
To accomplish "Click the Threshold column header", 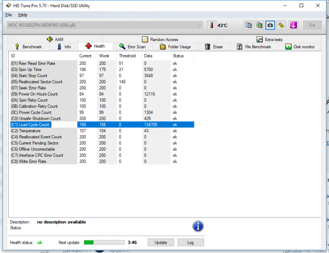I will click(127, 56).
